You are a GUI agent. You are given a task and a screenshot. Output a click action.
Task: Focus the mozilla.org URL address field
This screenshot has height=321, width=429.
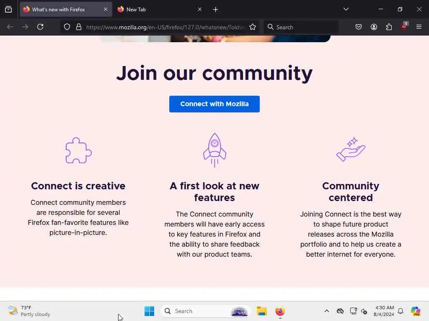pyautogui.click(x=165, y=27)
